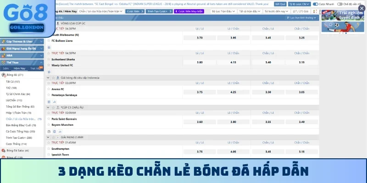Click the Cược Xiên May Mắn button

point(189,11)
